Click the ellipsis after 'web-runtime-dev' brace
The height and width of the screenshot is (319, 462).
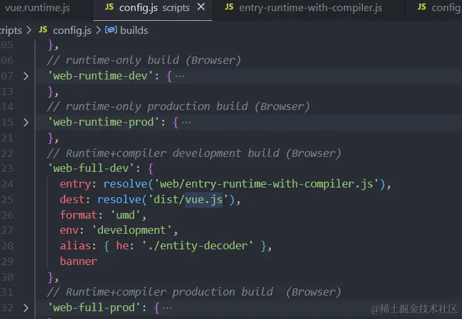(179, 76)
